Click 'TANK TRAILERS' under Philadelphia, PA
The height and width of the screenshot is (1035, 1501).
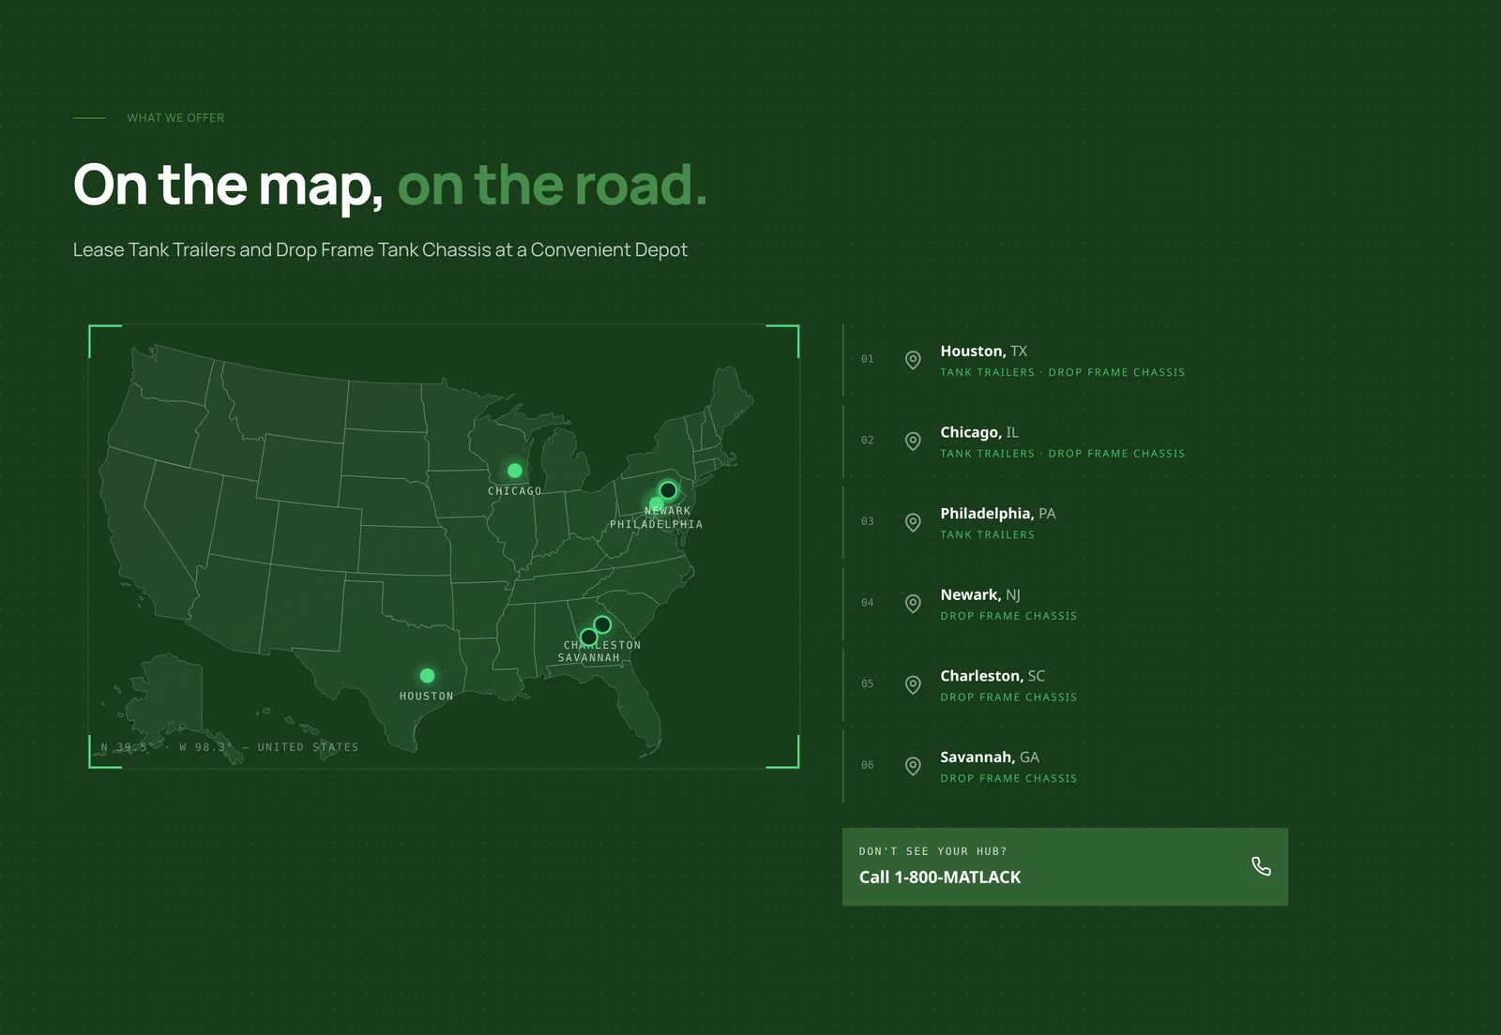tap(988, 535)
